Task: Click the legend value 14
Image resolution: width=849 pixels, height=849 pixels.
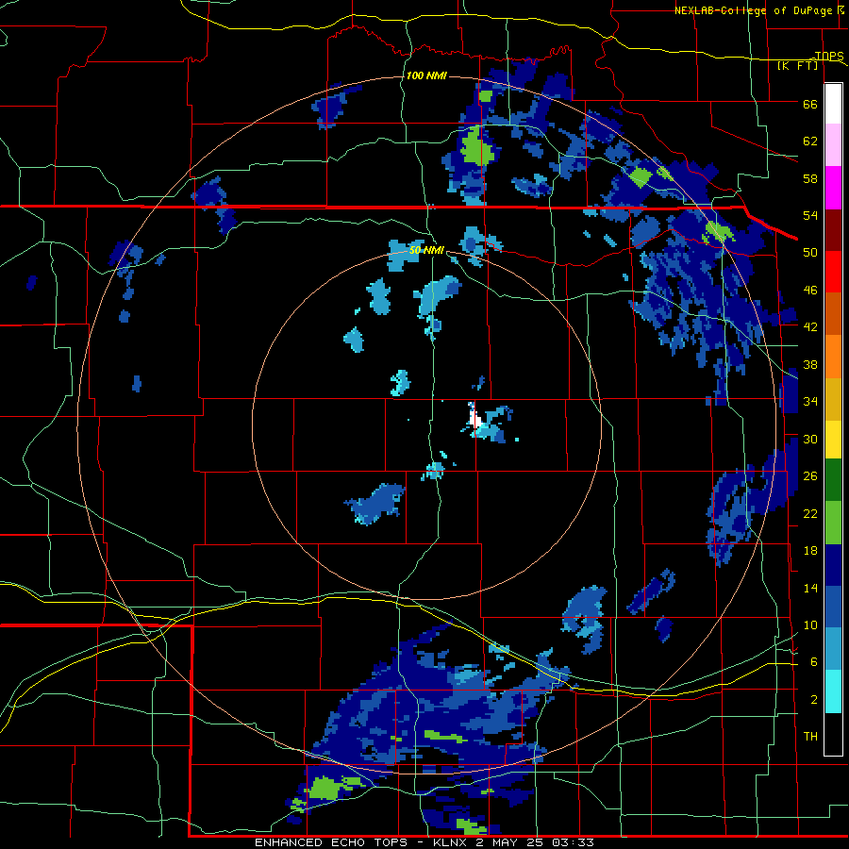Action: point(810,588)
